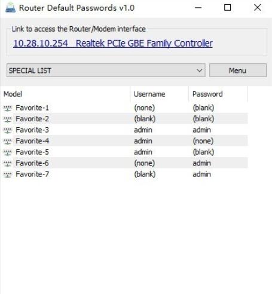Image resolution: width=272 pixels, height=294 pixels.
Task: Select the Favorite-6 row label
Action: [32, 163]
